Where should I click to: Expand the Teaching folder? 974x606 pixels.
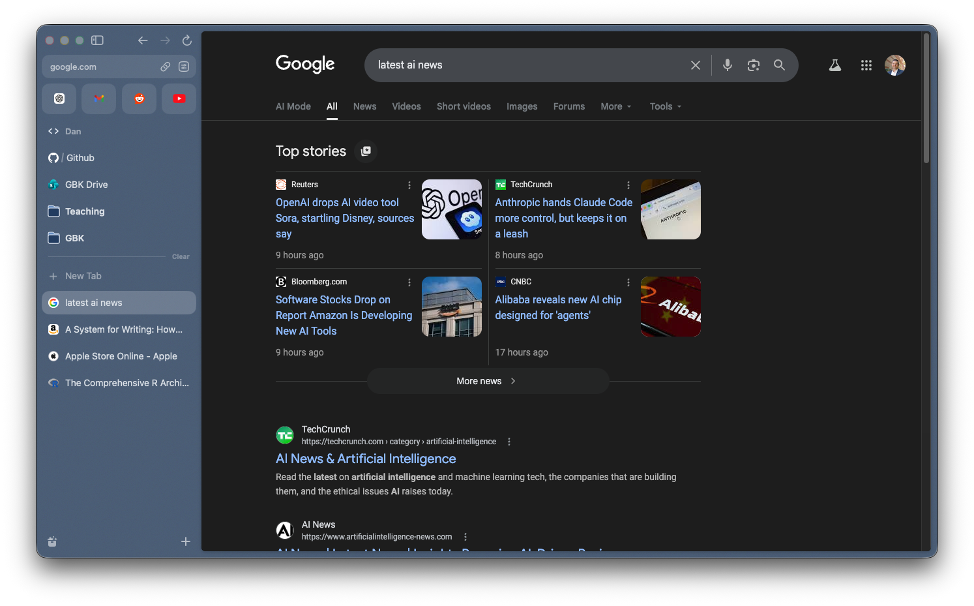click(119, 211)
